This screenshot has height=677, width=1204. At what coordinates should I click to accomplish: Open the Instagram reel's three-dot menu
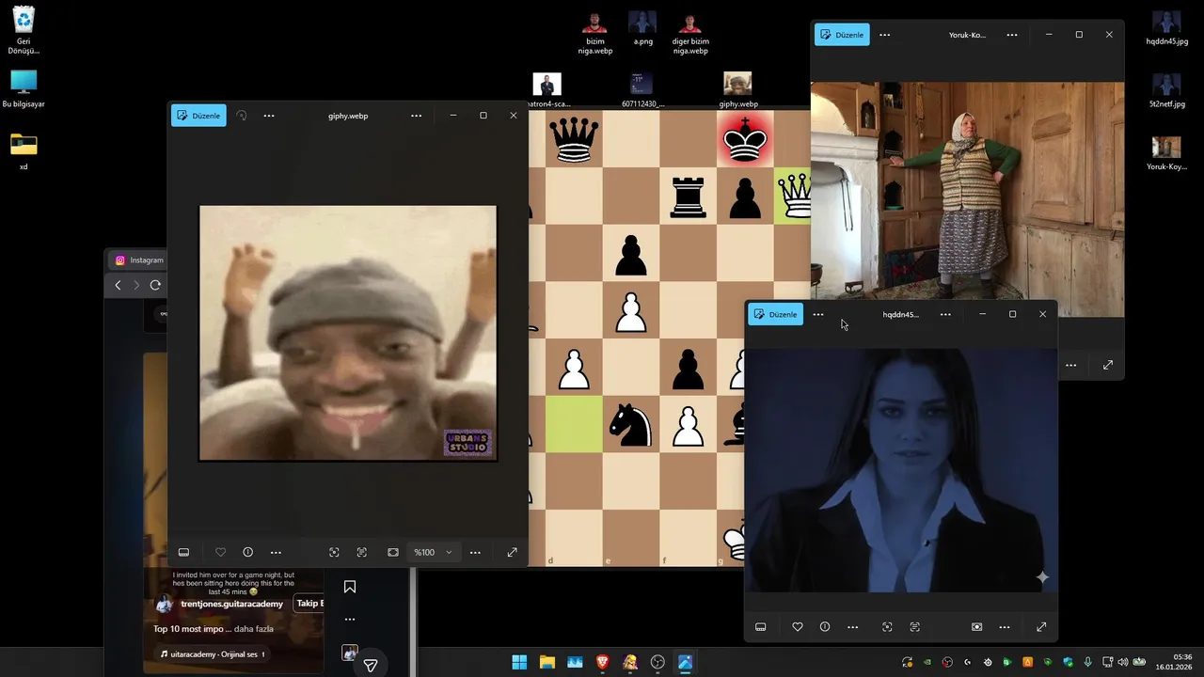350,620
